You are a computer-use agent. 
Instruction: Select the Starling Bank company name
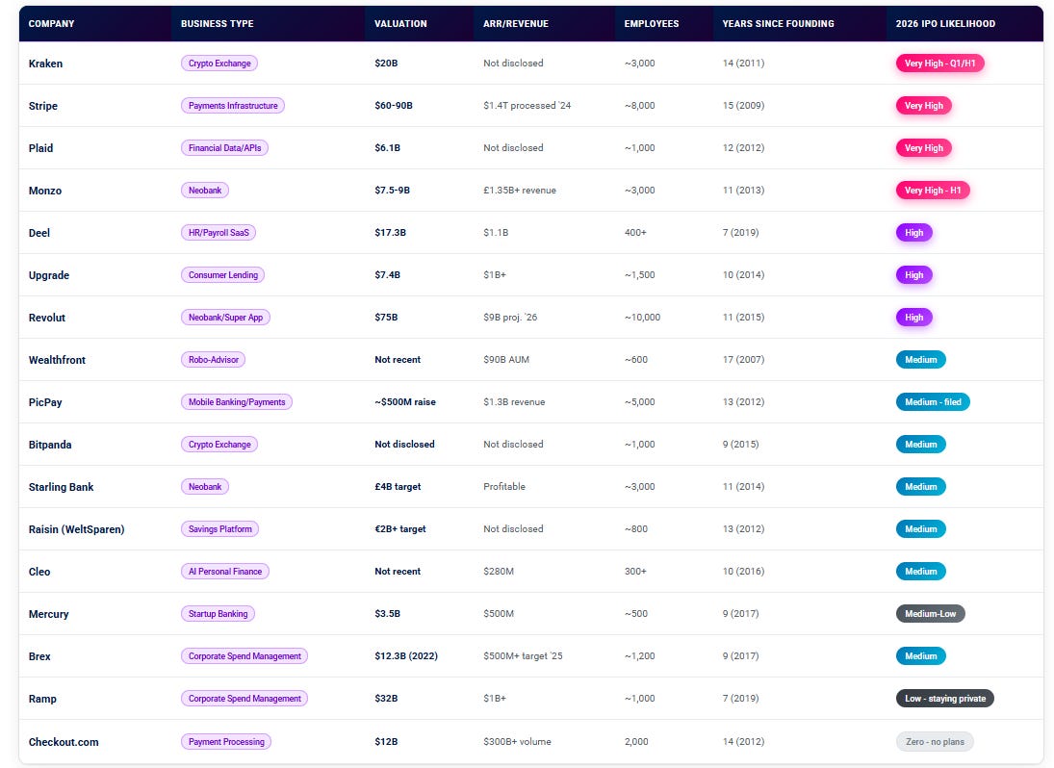tap(62, 486)
